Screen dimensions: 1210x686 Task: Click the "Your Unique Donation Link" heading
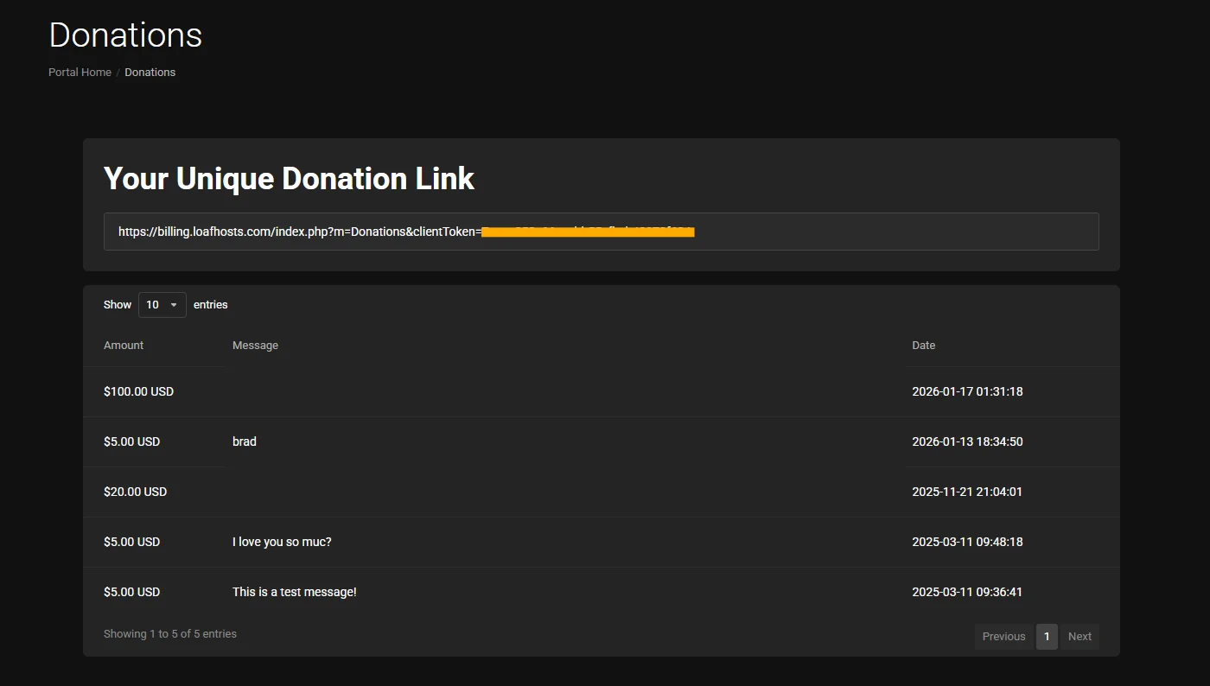point(289,178)
